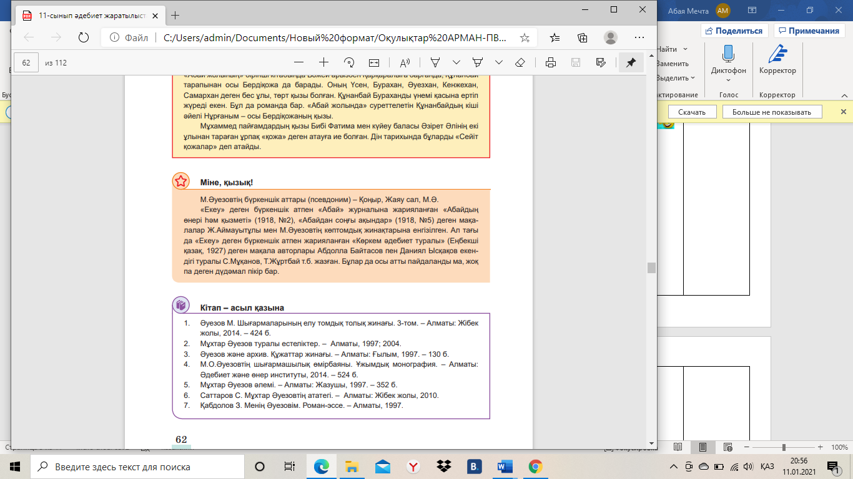The image size is (853, 479).
Task: Click Word's Поделиться button
Action: pyautogui.click(x=735, y=31)
